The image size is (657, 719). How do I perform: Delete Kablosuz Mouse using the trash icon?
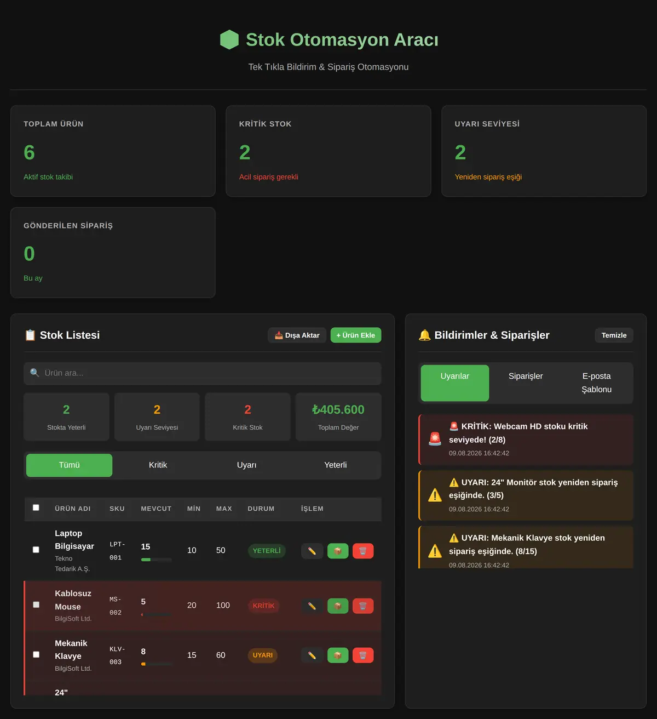point(363,606)
